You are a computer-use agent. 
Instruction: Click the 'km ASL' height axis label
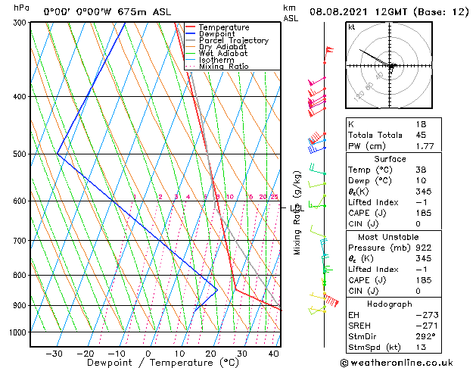tap(291, 13)
